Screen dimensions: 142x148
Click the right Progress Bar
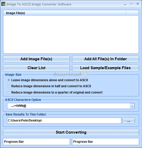pos(106,141)
